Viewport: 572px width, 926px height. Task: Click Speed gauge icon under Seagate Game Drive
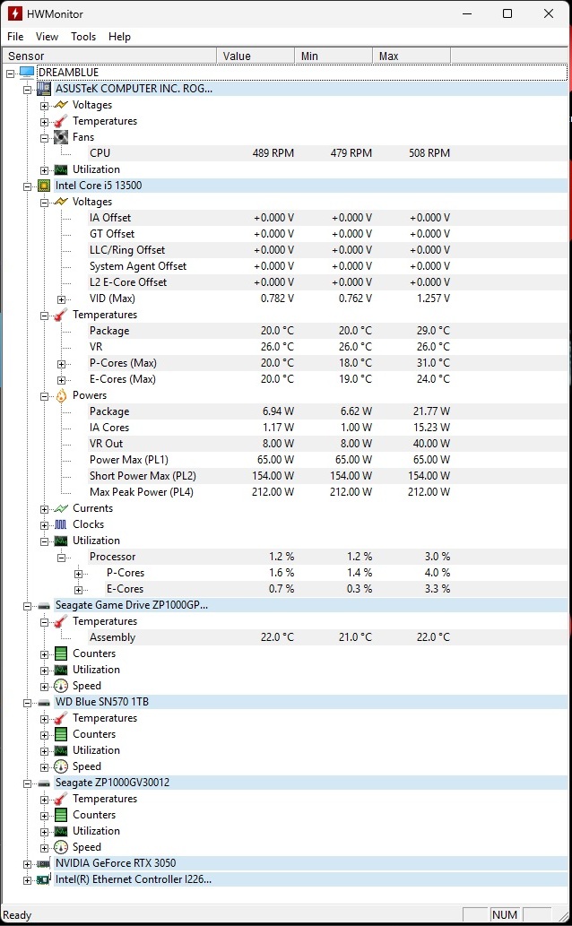[x=61, y=686]
